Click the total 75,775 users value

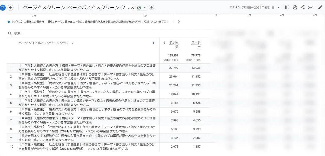click(196, 55)
